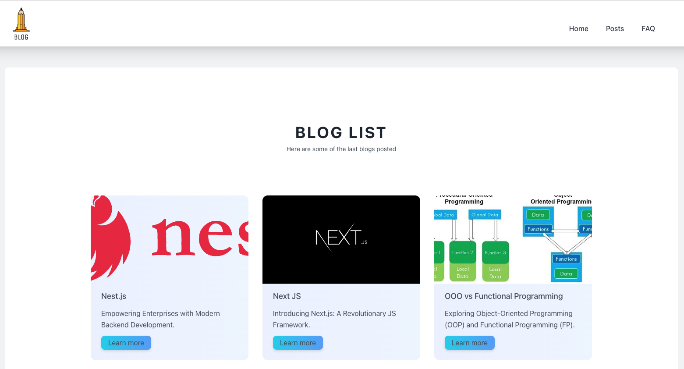This screenshot has height=369, width=684.
Task: Click Learn more on Nest.js card
Action: [126, 343]
